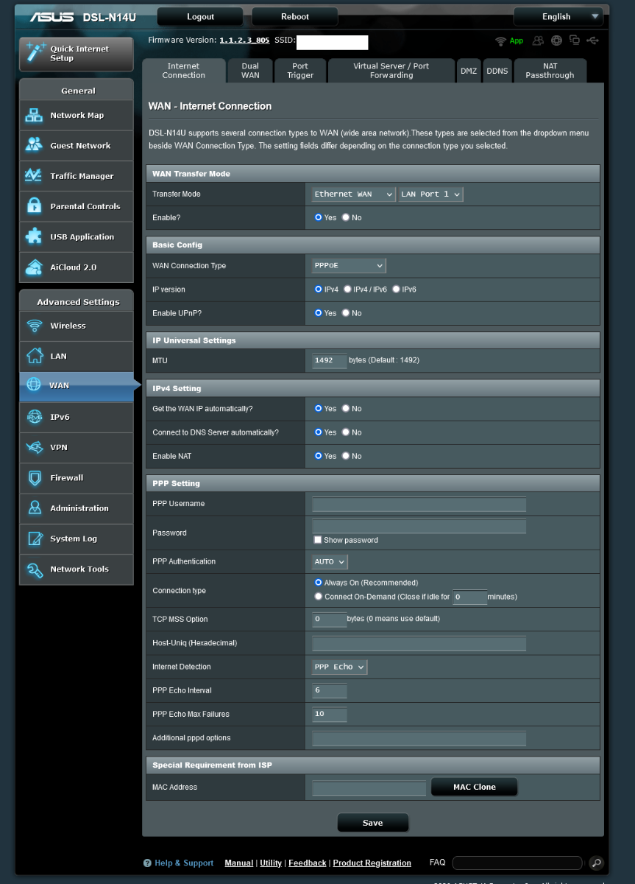
Task: Click the Save button
Action: coord(373,823)
